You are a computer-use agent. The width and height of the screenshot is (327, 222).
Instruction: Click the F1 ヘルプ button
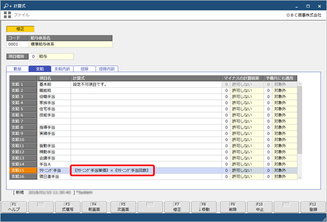[14, 207]
